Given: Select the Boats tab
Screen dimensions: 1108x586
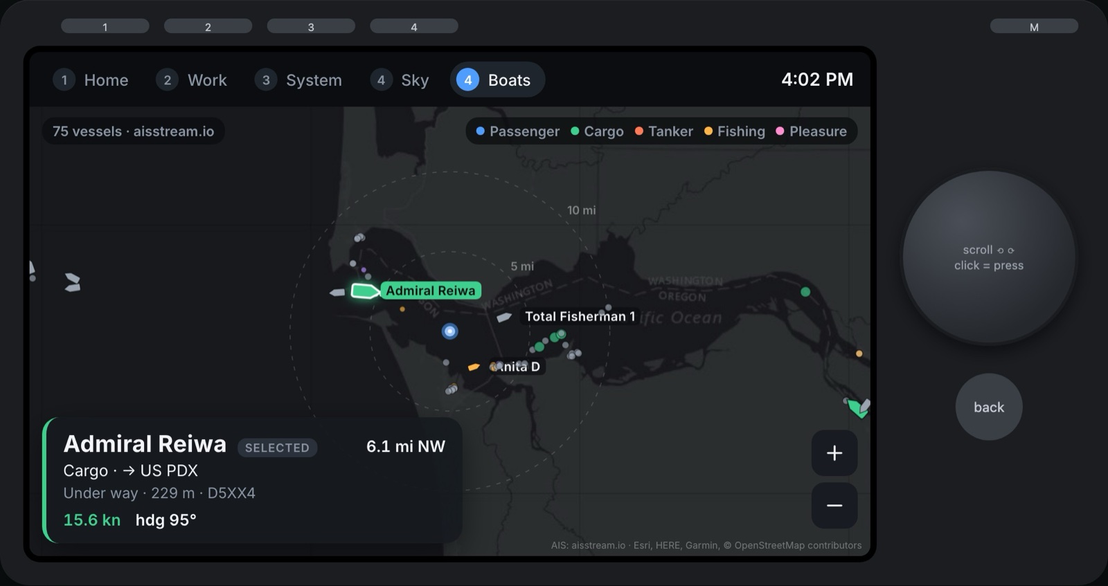Looking at the screenshot, I should [x=497, y=80].
